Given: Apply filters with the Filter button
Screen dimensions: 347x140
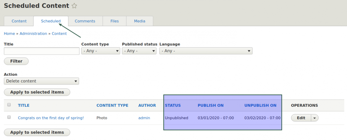Looking at the screenshot, I should pos(16,61).
